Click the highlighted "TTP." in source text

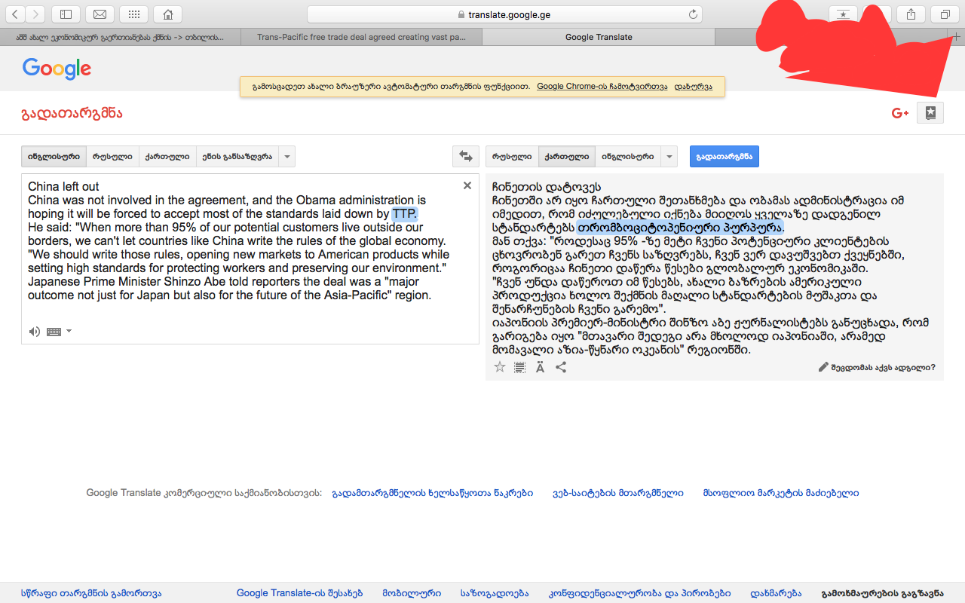[405, 214]
